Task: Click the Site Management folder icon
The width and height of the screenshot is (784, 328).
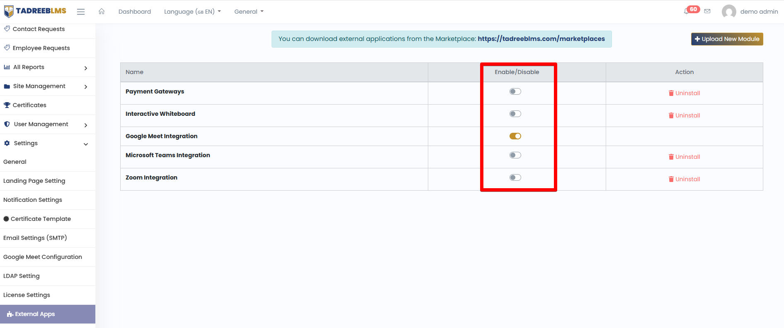Action: click(x=7, y=86)
